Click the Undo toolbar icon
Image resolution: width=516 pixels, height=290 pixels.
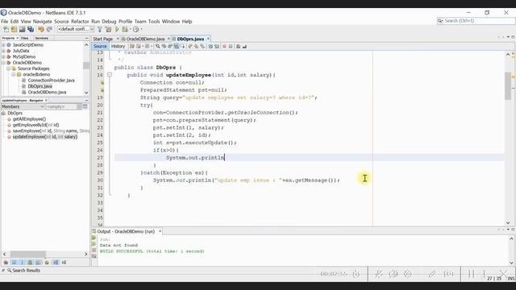[x=41, y=29]
